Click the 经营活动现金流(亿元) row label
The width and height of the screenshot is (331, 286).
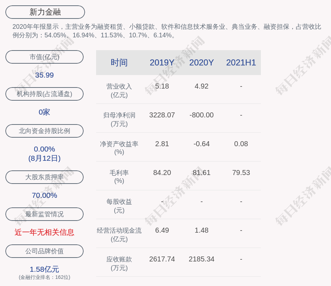point(119,235)
